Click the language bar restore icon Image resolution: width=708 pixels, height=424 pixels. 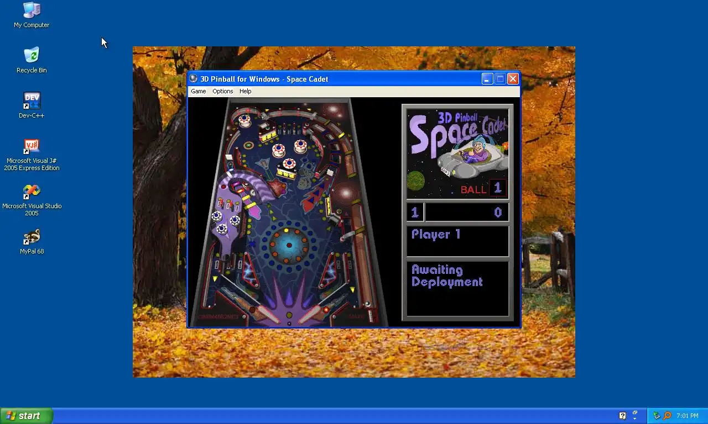coord(635,412)
